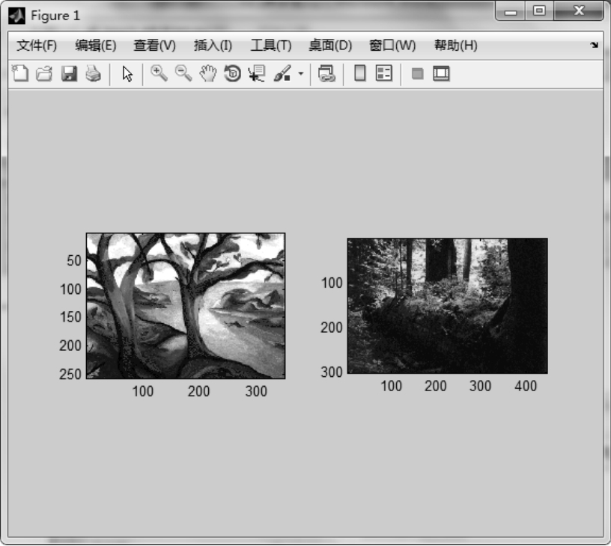Expand the Brush color dropdown arrow
The height and width of the screenshot is (546, 611).
(x=301, y=74)
